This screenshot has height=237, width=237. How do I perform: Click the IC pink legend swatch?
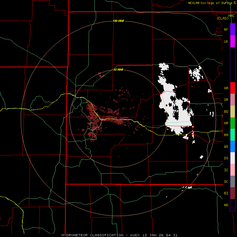pyautogui.click(x=233, y=170)
